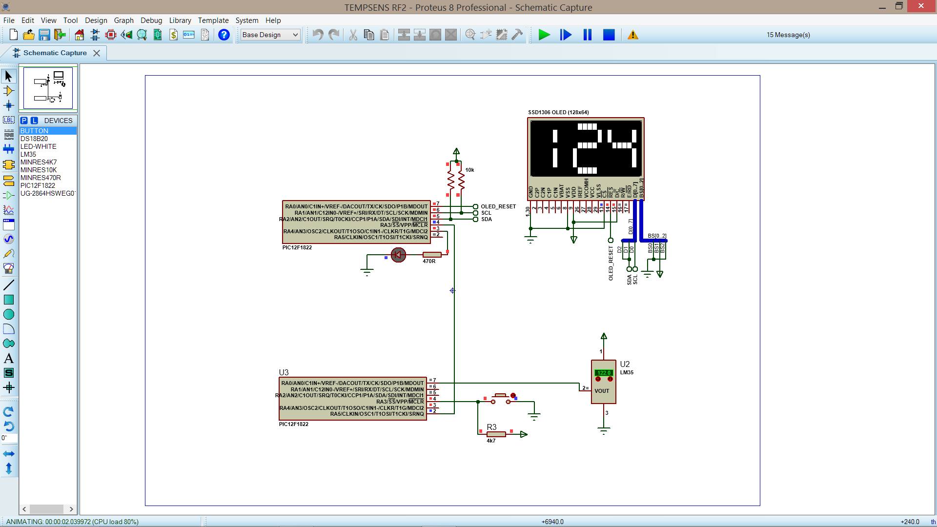Screen dimensions: 937x527
Task: Choose the Virtual Instruments meter tool
Action: click(9, 268)
